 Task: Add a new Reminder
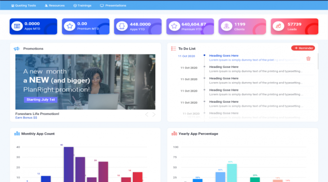[303, 48]
